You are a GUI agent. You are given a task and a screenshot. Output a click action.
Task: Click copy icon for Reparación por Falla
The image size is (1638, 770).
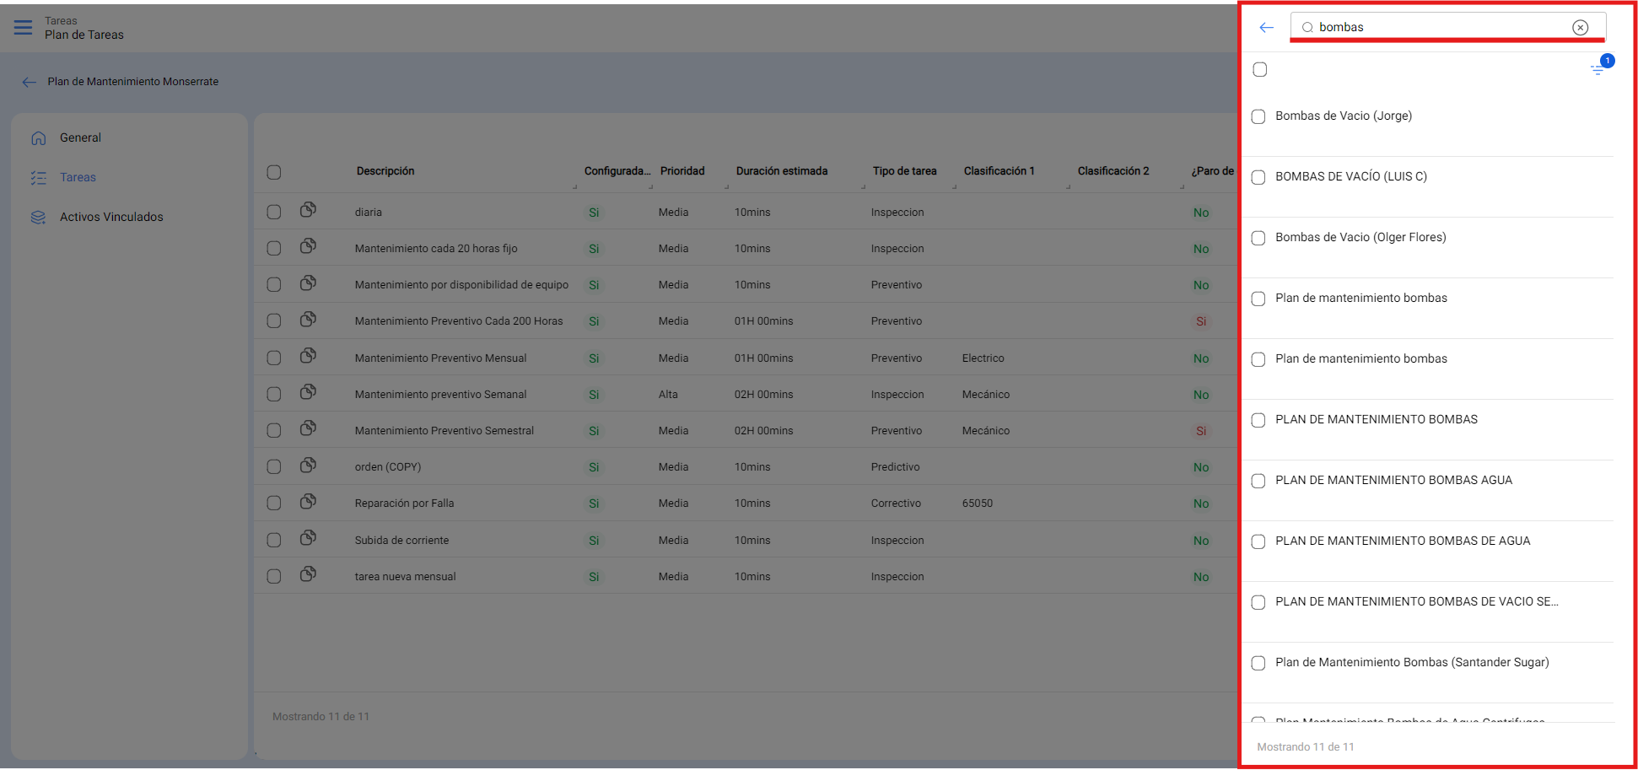(x=308, y=502)
